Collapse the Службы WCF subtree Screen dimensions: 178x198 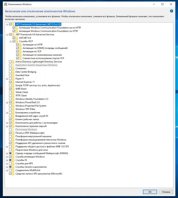(11, 41)
